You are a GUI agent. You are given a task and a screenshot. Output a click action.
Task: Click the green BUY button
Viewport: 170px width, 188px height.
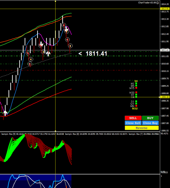[x=150, y=118]
